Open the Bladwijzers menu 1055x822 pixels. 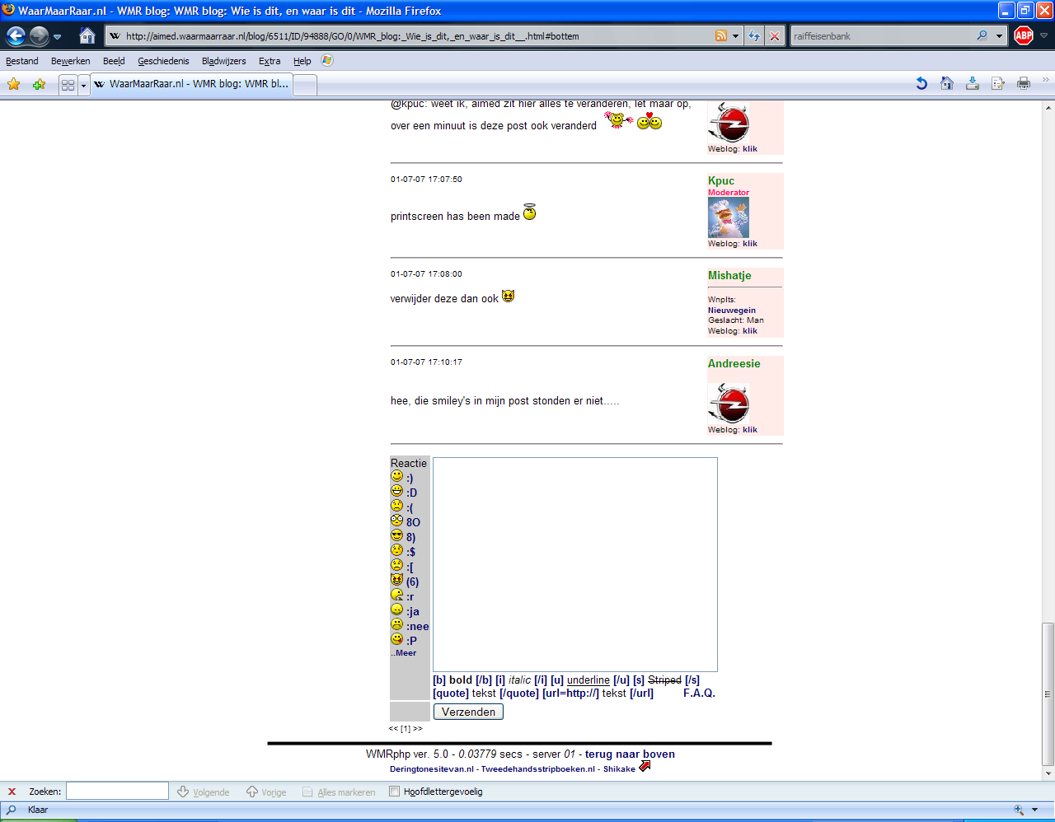coord(223,61)
